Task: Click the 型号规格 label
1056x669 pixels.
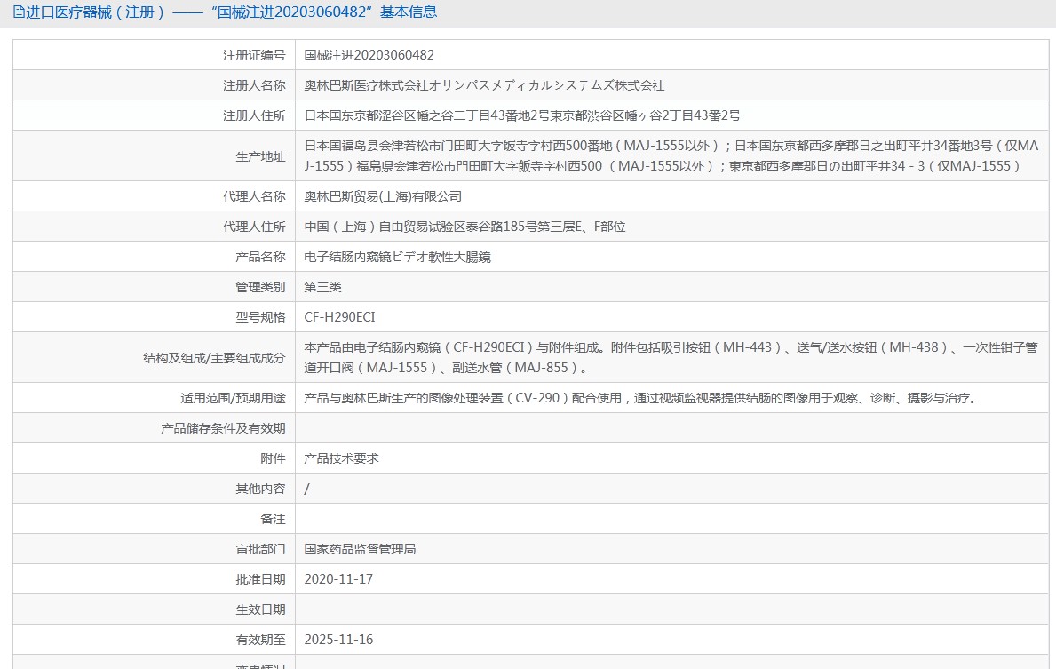Action: coord(260,317)
